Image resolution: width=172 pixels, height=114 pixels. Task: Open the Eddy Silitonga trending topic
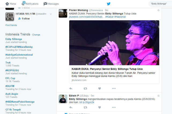(14, 39)
